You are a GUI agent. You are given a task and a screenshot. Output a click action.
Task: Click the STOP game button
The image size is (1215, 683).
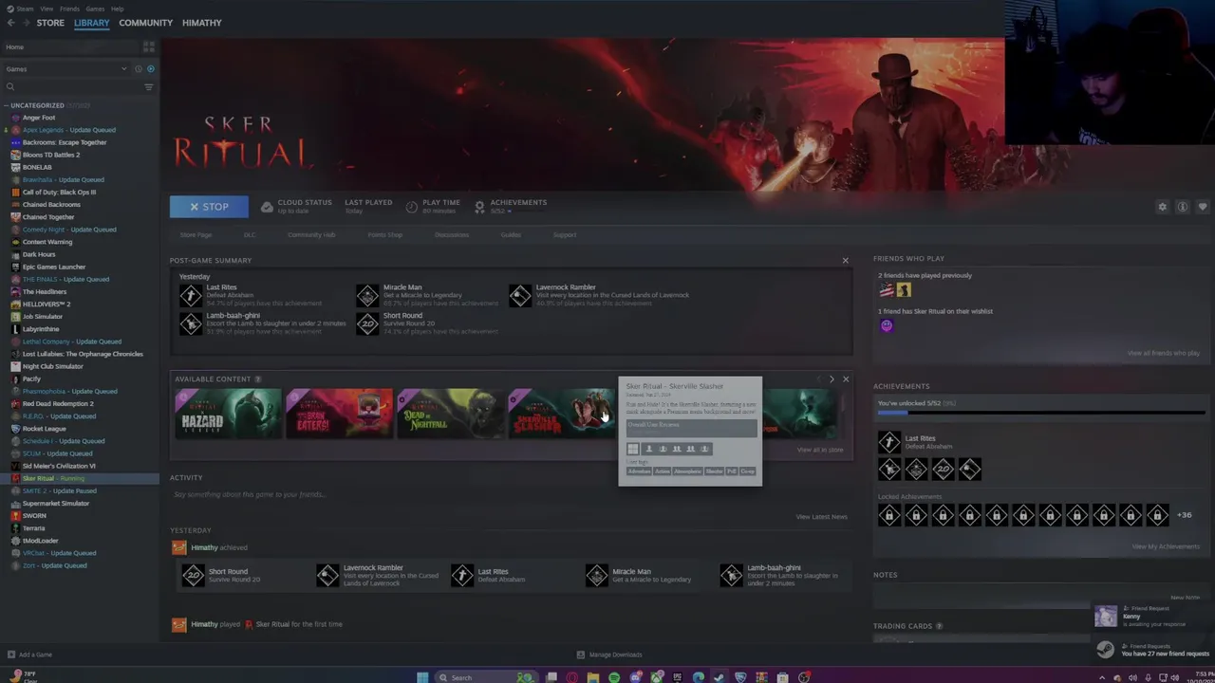(209, 207)
